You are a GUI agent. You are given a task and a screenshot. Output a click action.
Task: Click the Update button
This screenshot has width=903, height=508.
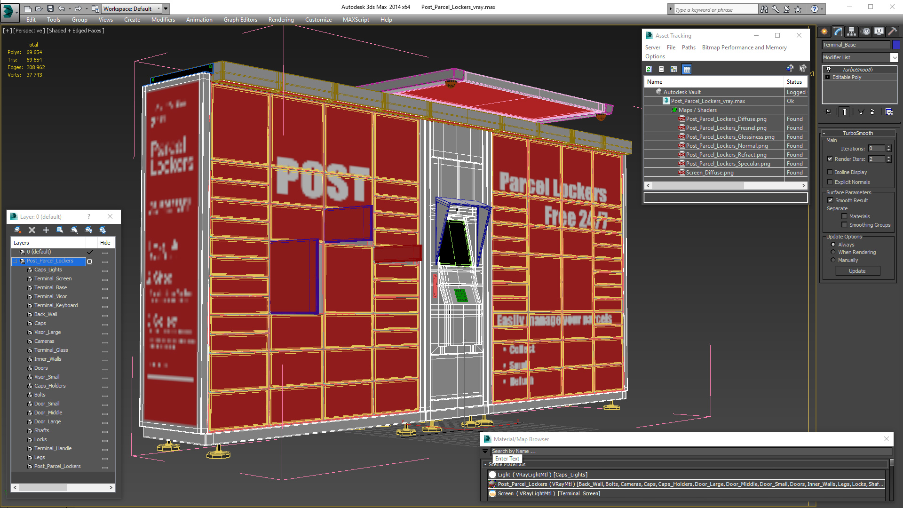pos(857,271)
